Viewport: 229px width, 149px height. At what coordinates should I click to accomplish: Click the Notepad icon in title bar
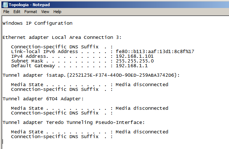5,5
